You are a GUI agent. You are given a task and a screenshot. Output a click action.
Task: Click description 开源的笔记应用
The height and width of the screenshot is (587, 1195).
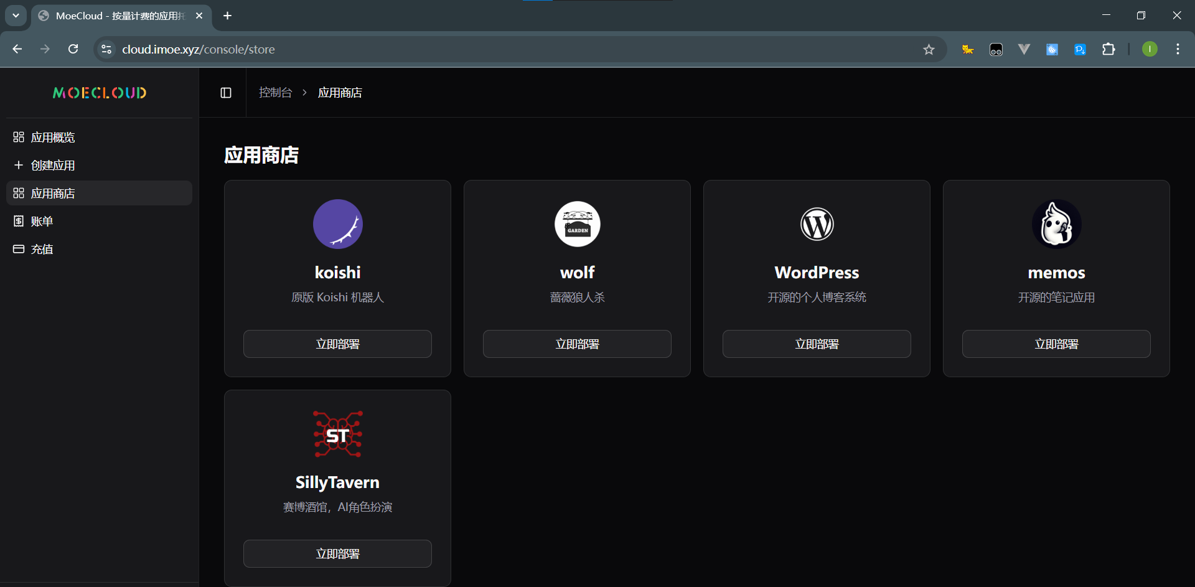pos(1056,298)
